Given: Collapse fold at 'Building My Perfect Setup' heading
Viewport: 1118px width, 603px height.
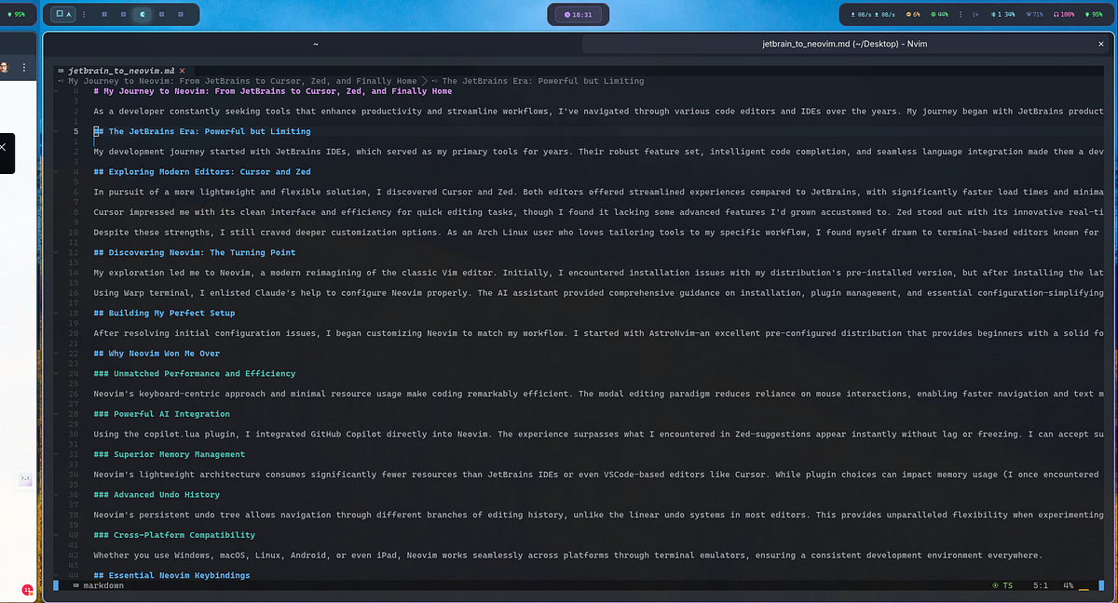Looking at the screenshot, I should tap(56, 313).
